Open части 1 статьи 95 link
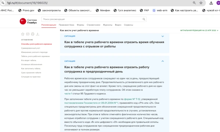Screen dimensions: 220x132 [x=68, y=94]
